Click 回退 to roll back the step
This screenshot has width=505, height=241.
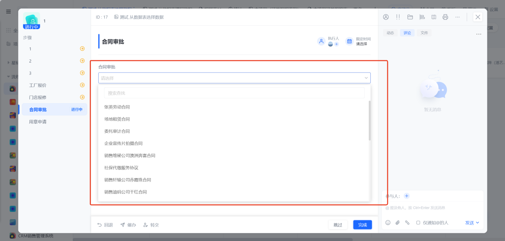coord(105,225)
